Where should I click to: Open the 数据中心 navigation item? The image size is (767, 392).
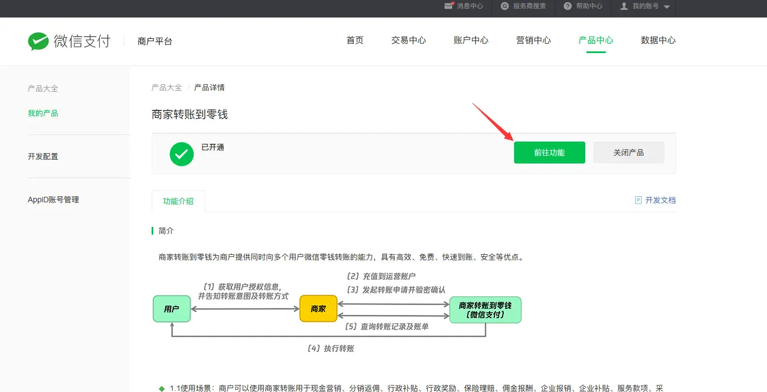click(x=658, y=40)
